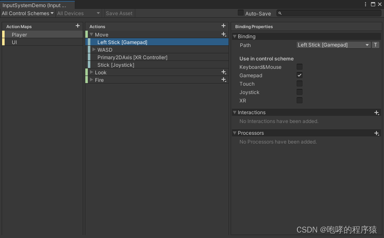Screen dimensions: 384x238
Task: Close the Input Actions window
Action: pos(380,4)
